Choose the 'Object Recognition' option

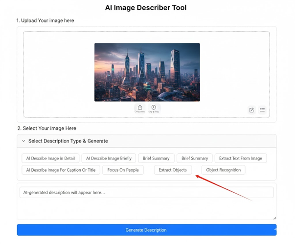point(223,170)
